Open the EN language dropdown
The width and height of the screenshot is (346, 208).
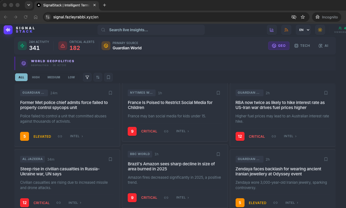(x=303, y=30)
